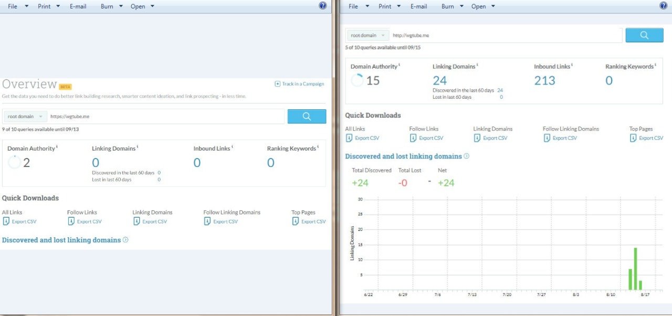Open Burn menu in right window
The width and height of the screenshot is (672, 316).
click(448, 6)
